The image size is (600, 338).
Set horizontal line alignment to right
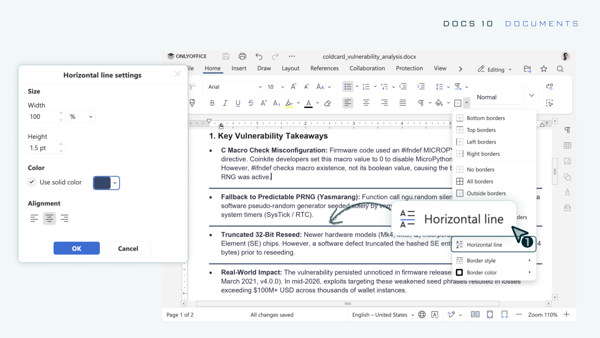tap(64, 218)
